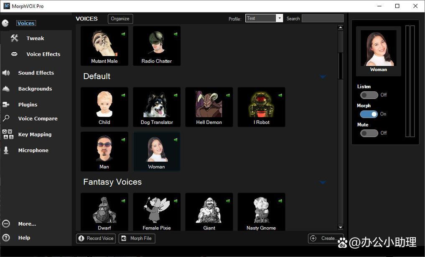Go to Backgrounds section
The height and width of the screenshot is (257, 425).
click(35, 89)
